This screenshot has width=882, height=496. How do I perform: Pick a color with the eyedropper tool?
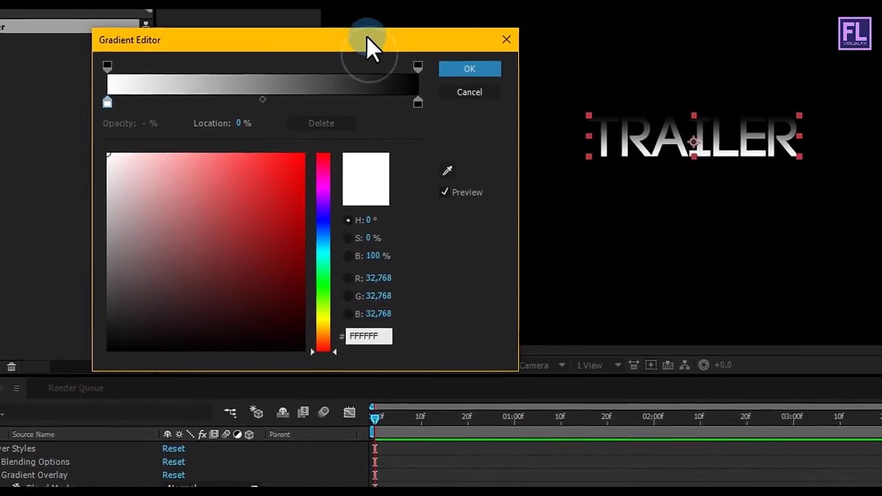pyautogui.click(x=447, y=170)
